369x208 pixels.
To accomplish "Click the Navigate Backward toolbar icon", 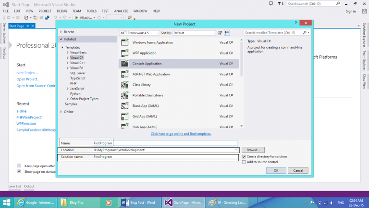I will [x=9, y=18].
